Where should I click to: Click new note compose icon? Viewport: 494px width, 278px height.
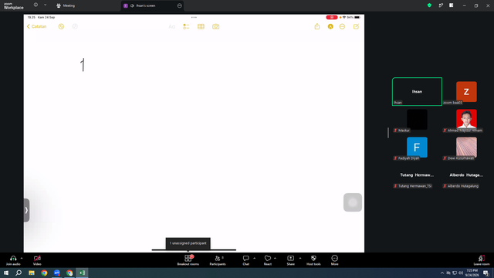(356, 26)
